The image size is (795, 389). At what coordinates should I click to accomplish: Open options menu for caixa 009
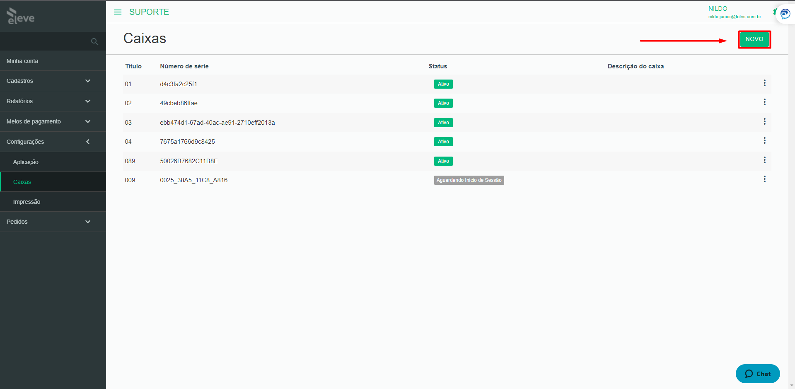764,179
